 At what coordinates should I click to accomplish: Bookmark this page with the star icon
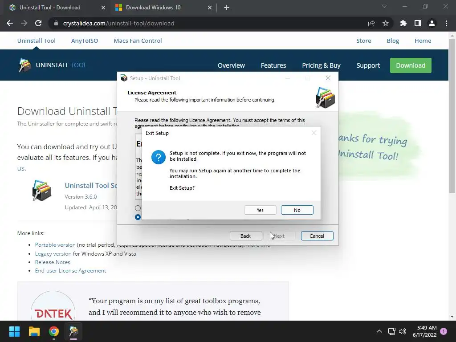[x=386, y=23]
